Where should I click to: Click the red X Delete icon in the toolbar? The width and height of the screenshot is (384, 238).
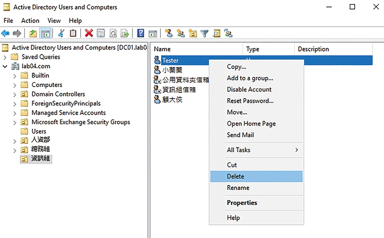89,33
